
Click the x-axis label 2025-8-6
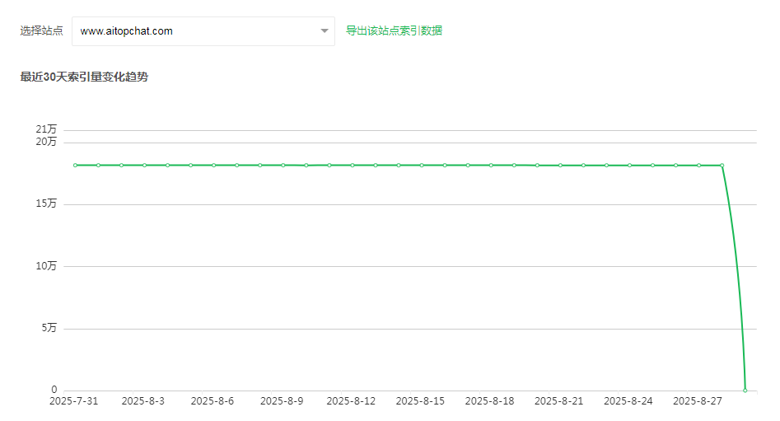(x=212, y=401)
